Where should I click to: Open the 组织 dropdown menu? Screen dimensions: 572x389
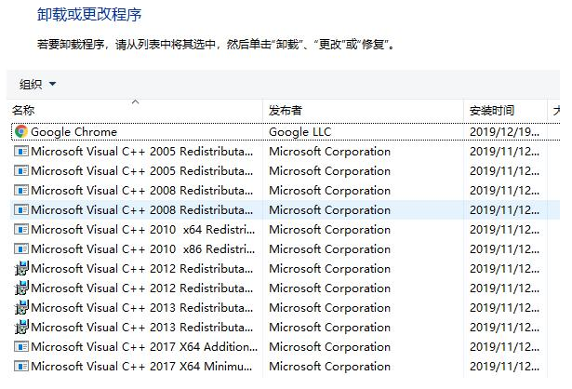pos(38,85)
